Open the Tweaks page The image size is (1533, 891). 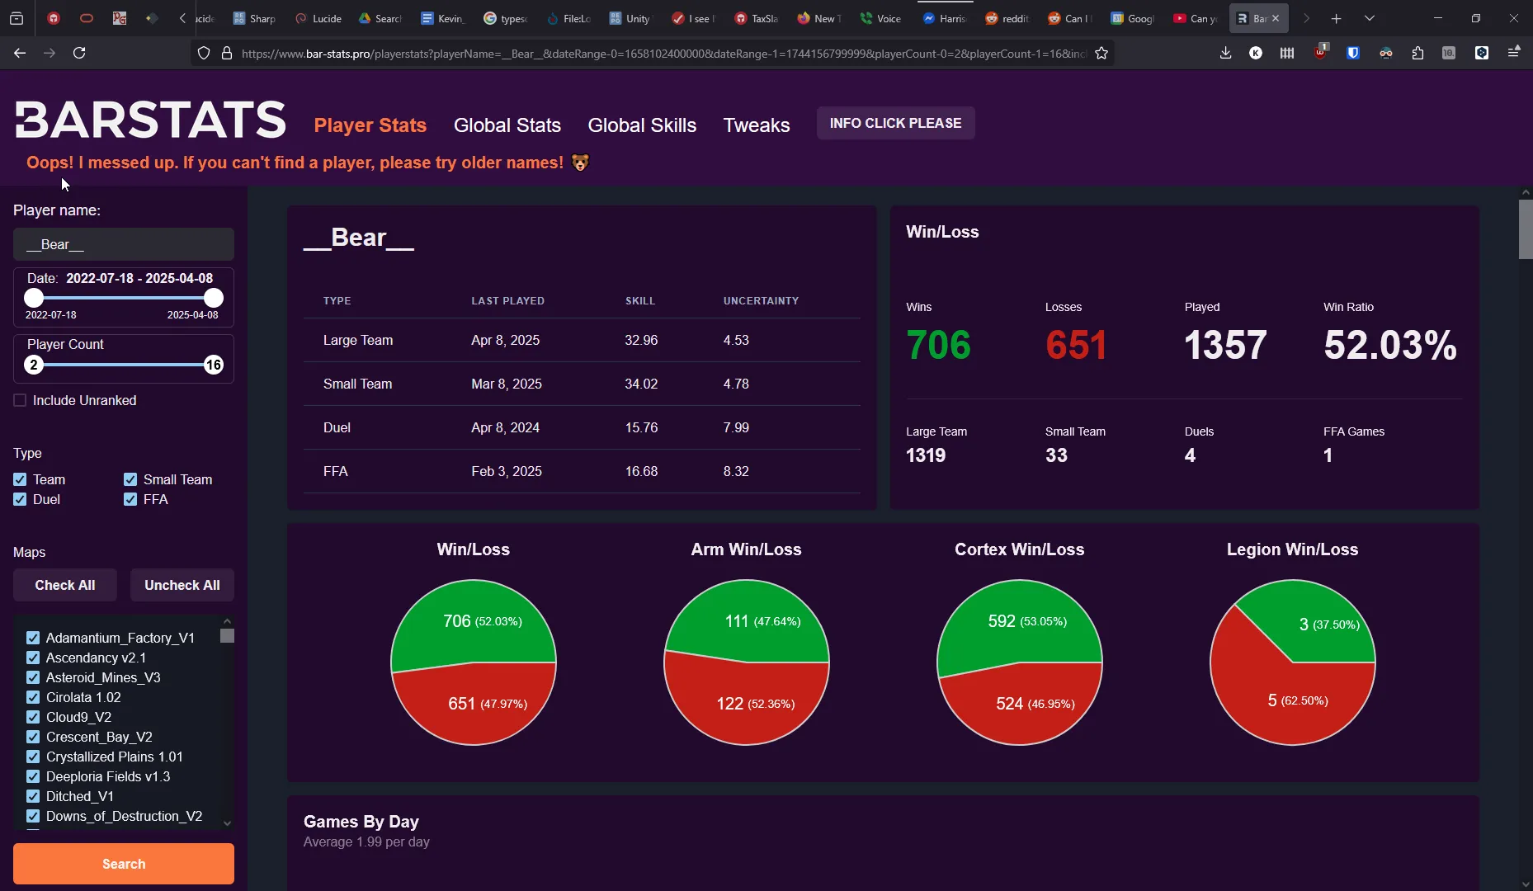[757, 125]
